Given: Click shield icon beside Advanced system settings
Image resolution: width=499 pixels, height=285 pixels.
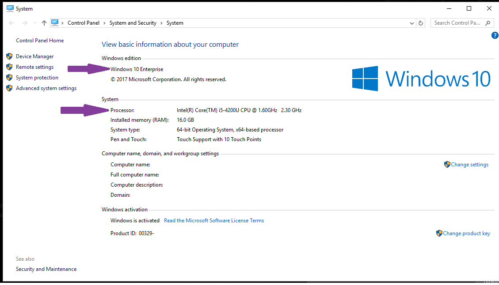Looking at the screenshot, I should pyautogui.click(x=9, y=88).
